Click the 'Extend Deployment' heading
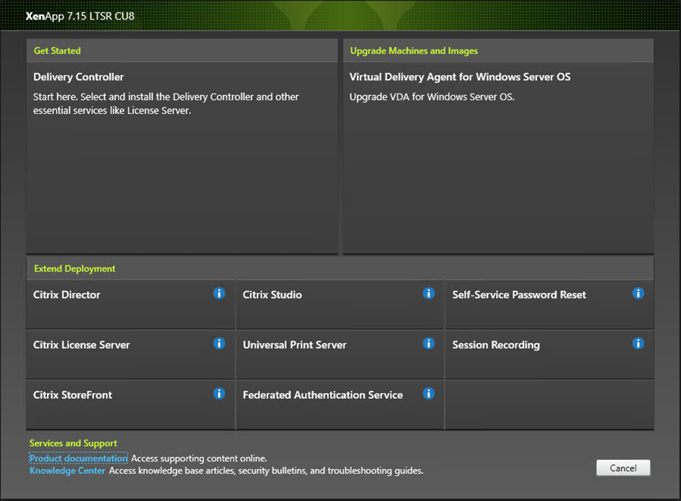The width and height of the screenshot is (681, 501). (x=75, y=269)
